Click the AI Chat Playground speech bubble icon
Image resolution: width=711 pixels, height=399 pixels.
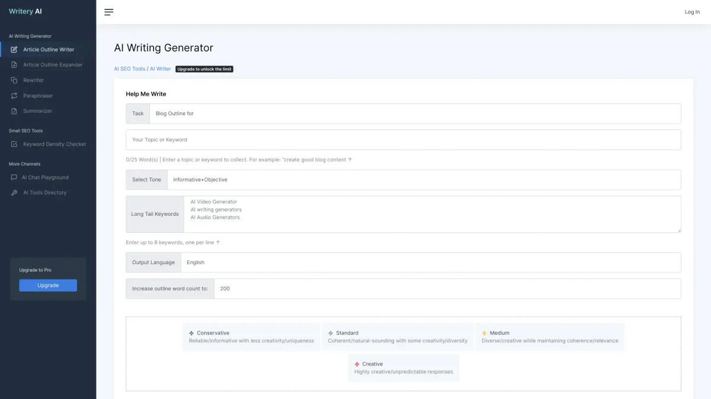pos(14,177)
